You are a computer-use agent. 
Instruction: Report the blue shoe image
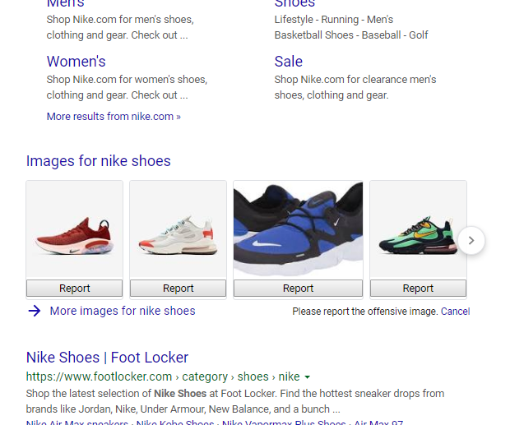298,289
